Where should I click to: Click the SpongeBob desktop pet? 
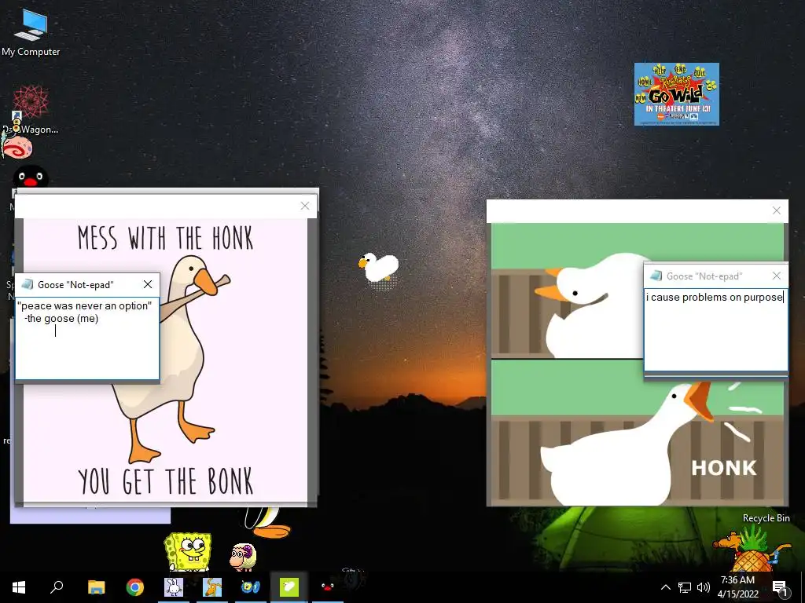tap(188, 552)
